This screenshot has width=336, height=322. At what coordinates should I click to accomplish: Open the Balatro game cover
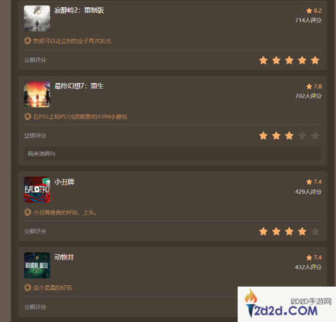[x=37, y=189]
